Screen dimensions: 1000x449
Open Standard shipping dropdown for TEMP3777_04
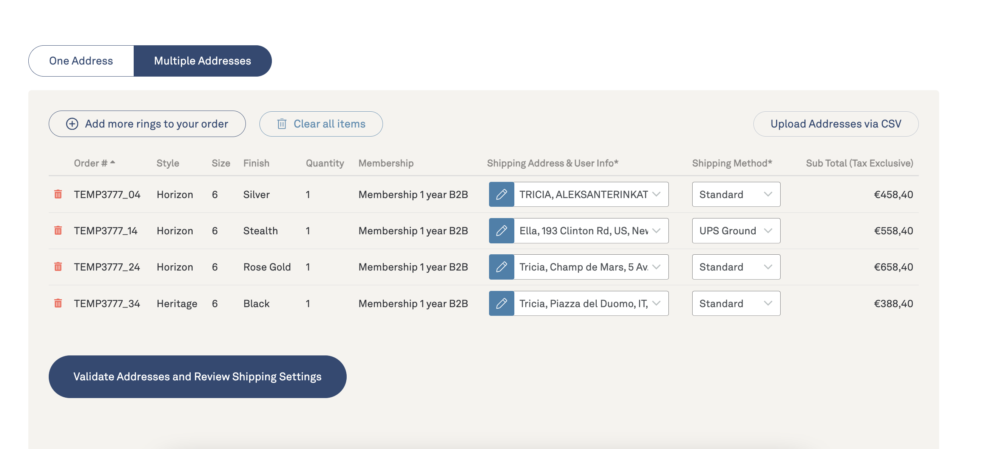coord(736,194)
